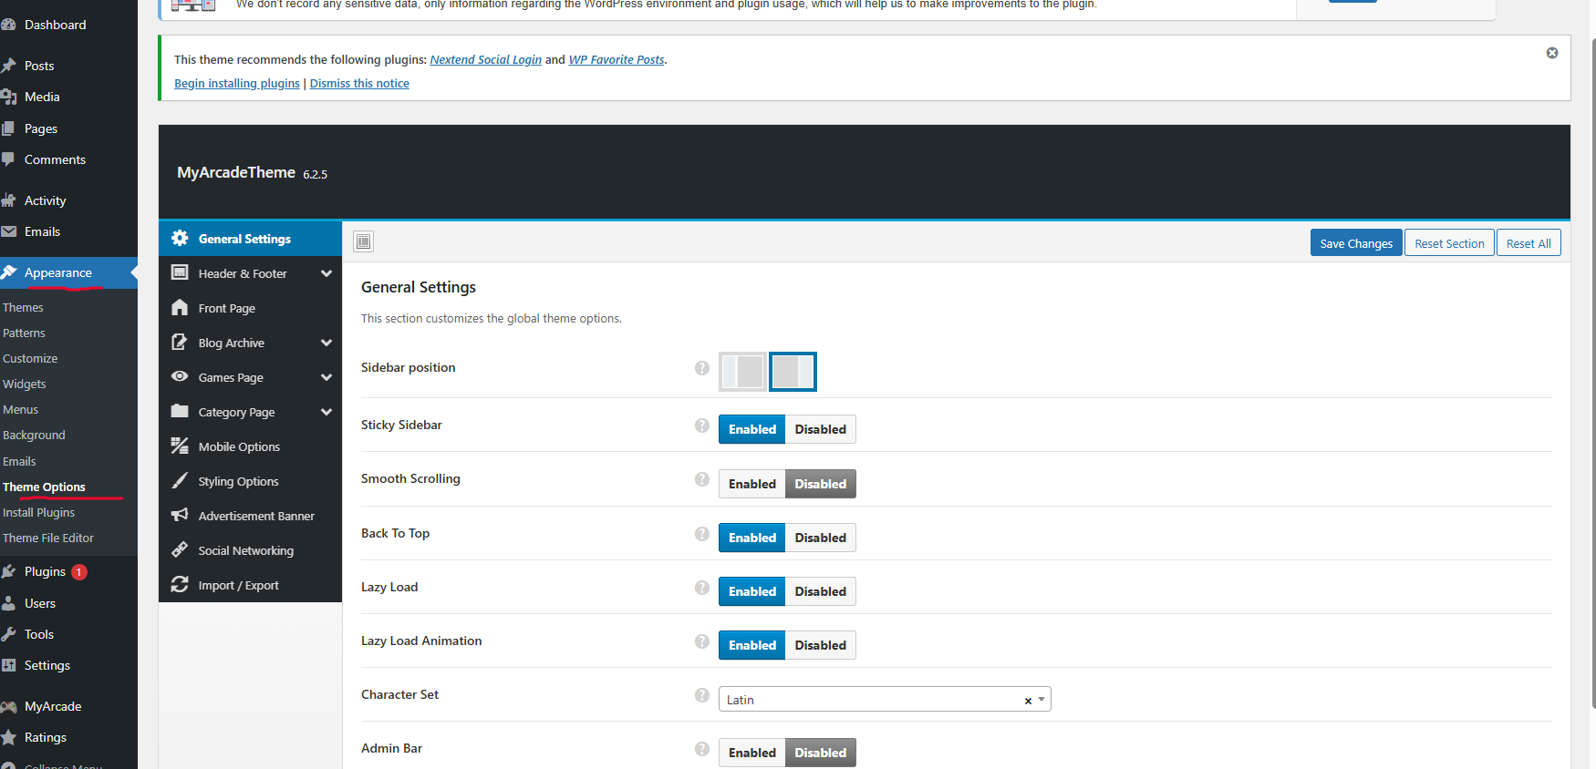
Task: Open help tooltip for Sidebar position
Action: [x=702, y=368]
